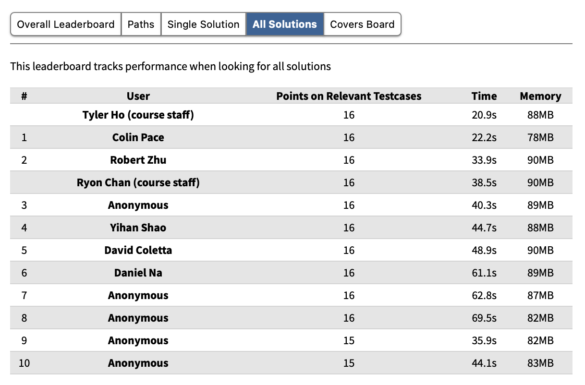Select the Tyler Ho (course staff) row
Image resolution: width=585 pixels, height=385 pixels.
138,115
